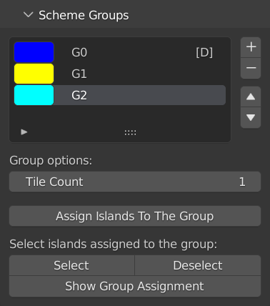This screenshot has height=306, width=270.
Task: Open the blue color swatch of G0
Action: pos(34,52)
